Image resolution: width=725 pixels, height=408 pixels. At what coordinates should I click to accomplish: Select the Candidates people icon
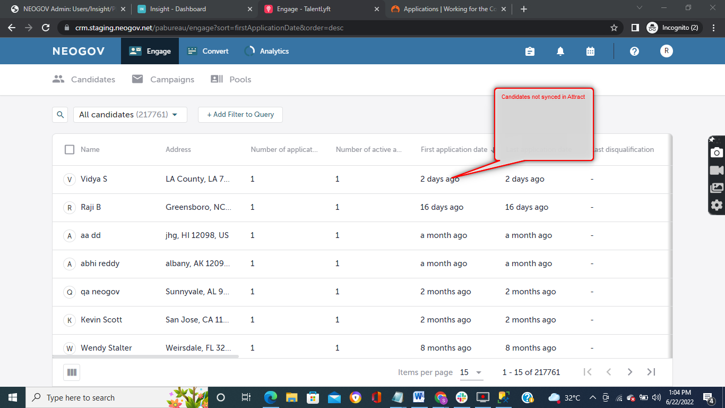59,79
